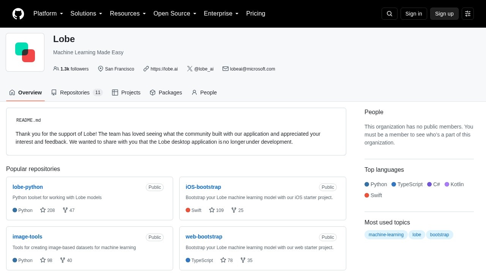Screen dimensions: 486x273
Task: Filter by Python in Top languages
Action: click(x=376, y=184)
